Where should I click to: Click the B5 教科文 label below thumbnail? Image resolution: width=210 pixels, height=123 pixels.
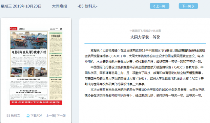(13, 115)
